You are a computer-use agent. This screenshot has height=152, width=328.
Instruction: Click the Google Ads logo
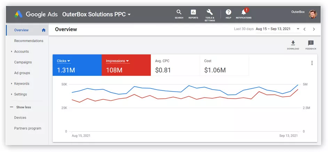(18, 14)
